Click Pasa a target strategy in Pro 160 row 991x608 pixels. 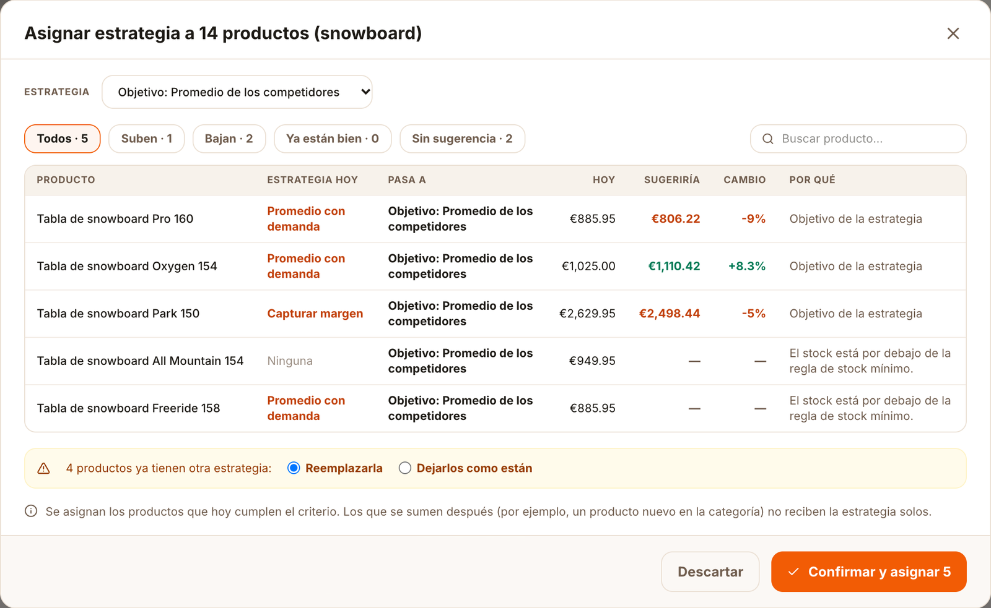tap(460, 219)
